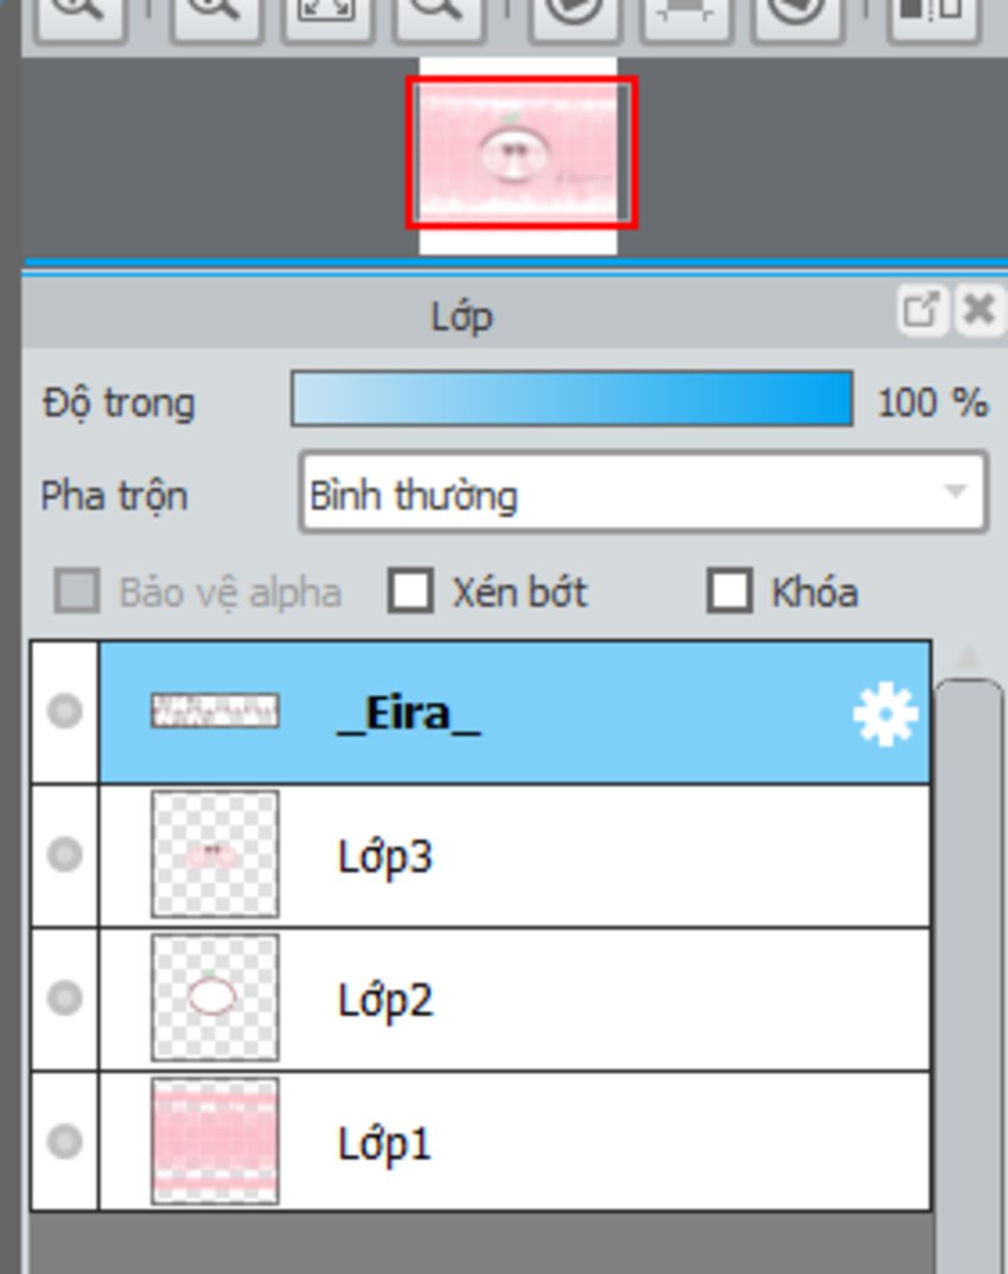
Task: Undock the Lớp panel with the pop-out icon
Action: (922, 311)
